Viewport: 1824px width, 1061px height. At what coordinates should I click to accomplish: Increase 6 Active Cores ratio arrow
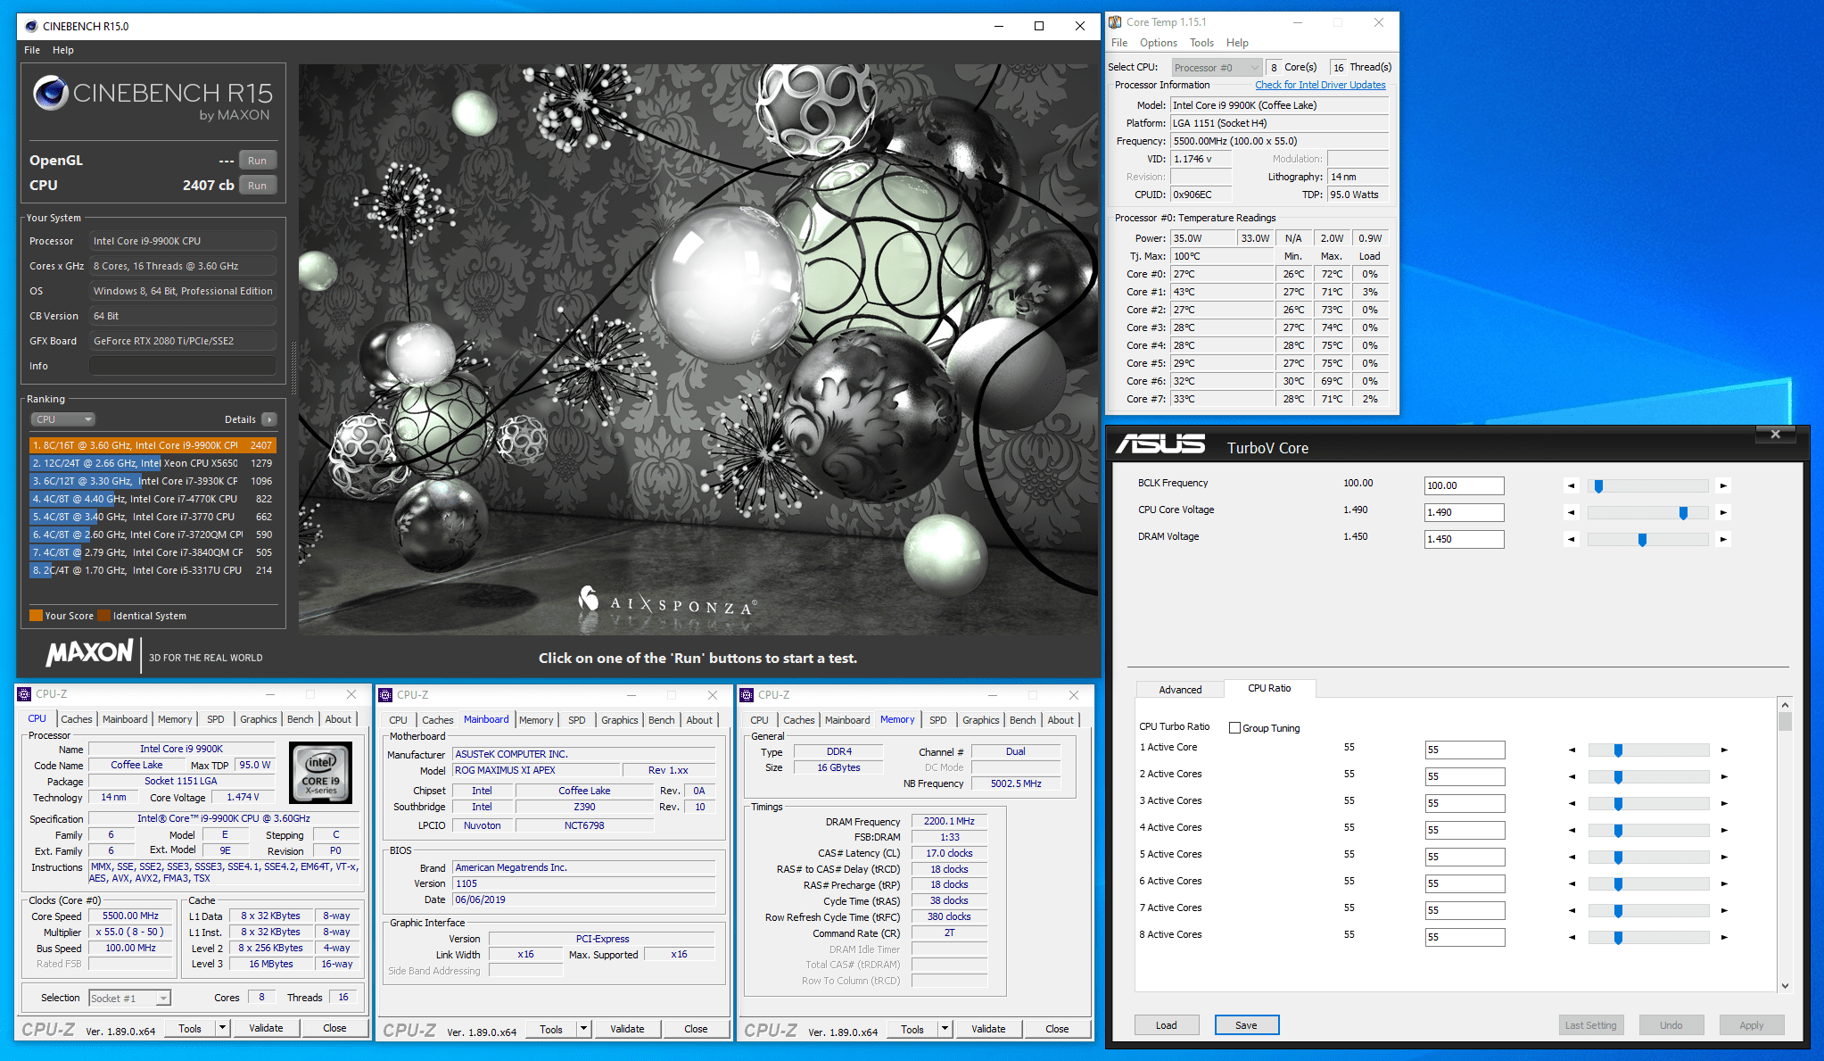click(x=1724, y=884)
